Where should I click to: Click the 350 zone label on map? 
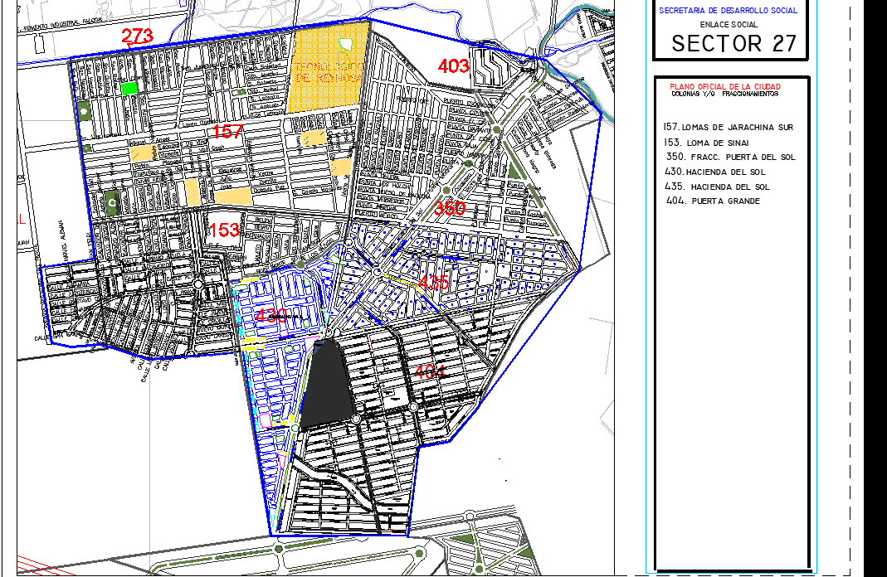[x=450, y=209]
